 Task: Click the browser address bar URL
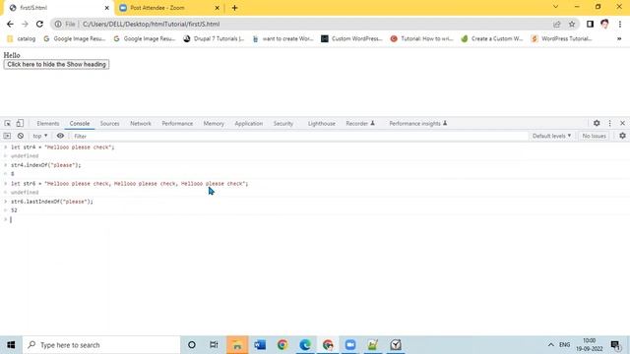coord(151,24)
